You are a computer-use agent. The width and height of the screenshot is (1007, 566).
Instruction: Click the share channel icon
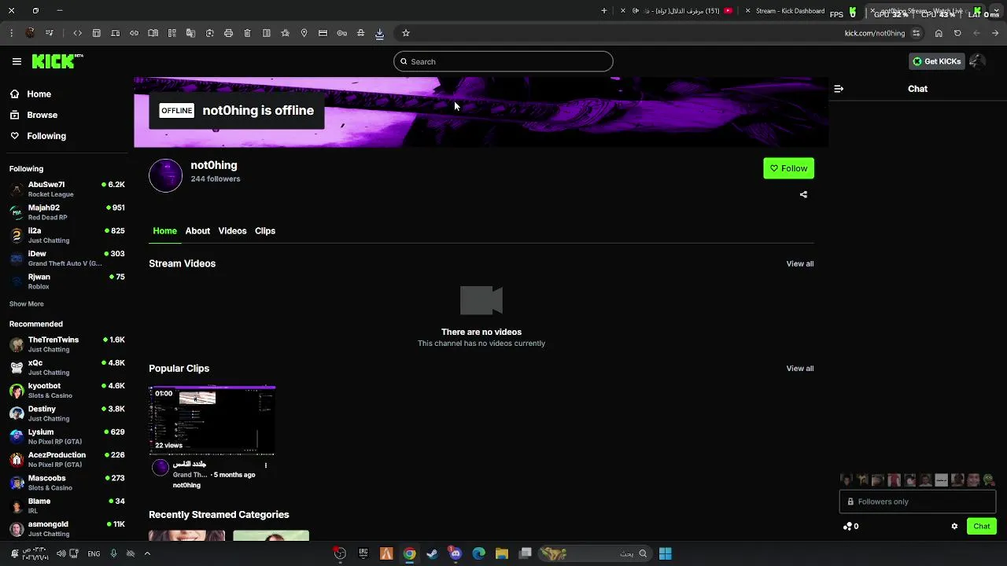coord(803,194)
